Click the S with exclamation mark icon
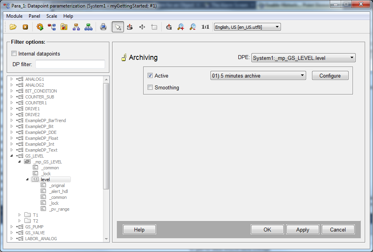Screen dimensions: 373x252 pyautogui.click(x=130, y=27)
